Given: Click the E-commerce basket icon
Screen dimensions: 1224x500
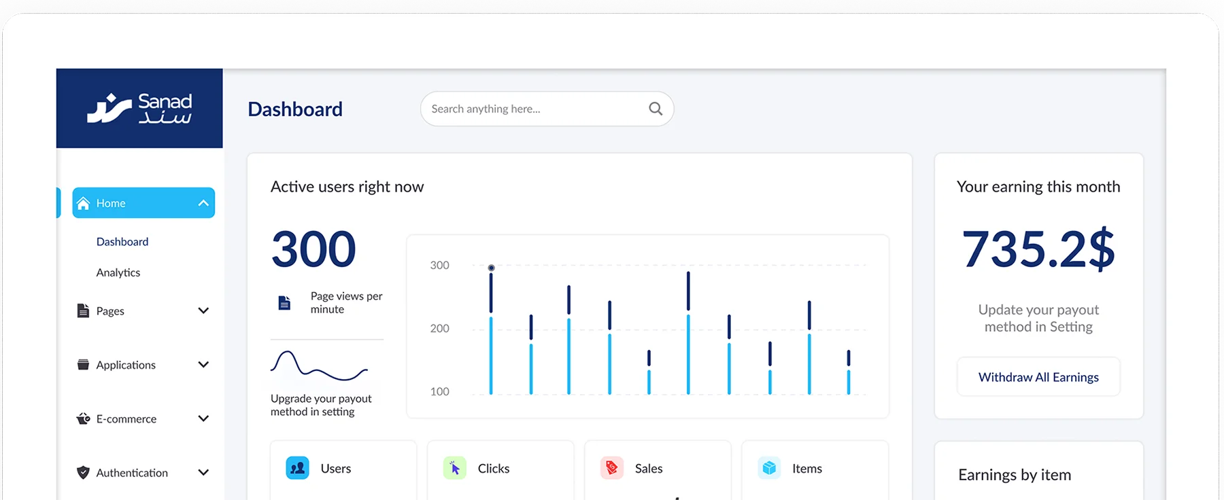Looking at the screenshot, I should click(84, 418).
